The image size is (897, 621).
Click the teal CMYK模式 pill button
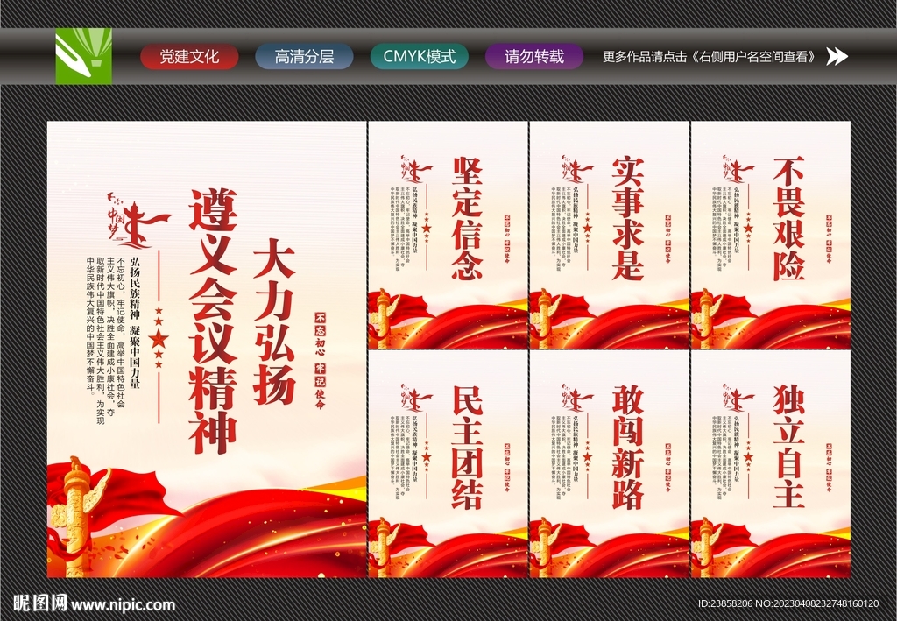(420, 57)
